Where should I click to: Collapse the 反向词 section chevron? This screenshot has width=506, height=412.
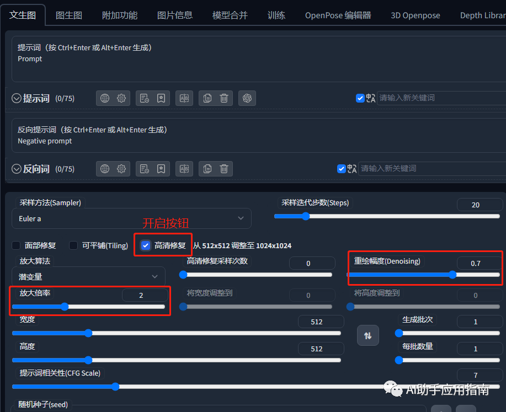tap(17, 169)
